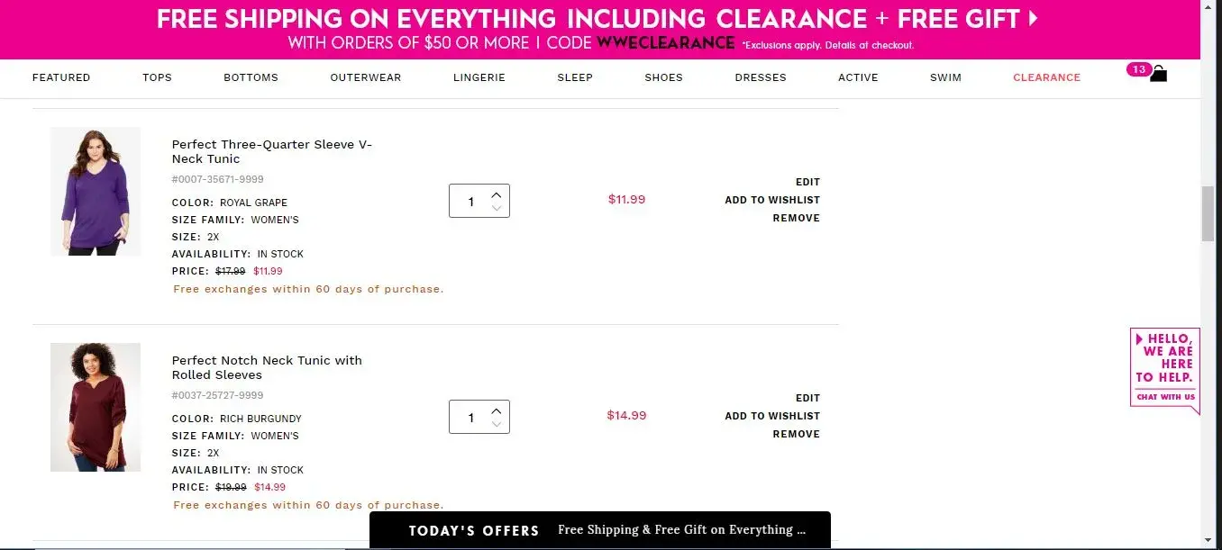This screenshot has width=1222, height=550.
Task: Click the page vertical scrollbar thumb
Action: 1208,213
